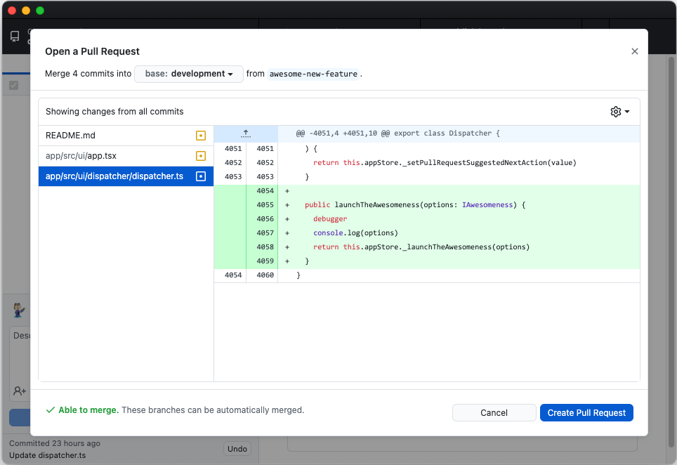Click the commit author avatar
Viewport: 677px width, 465px height.
(x=18, y=310)
